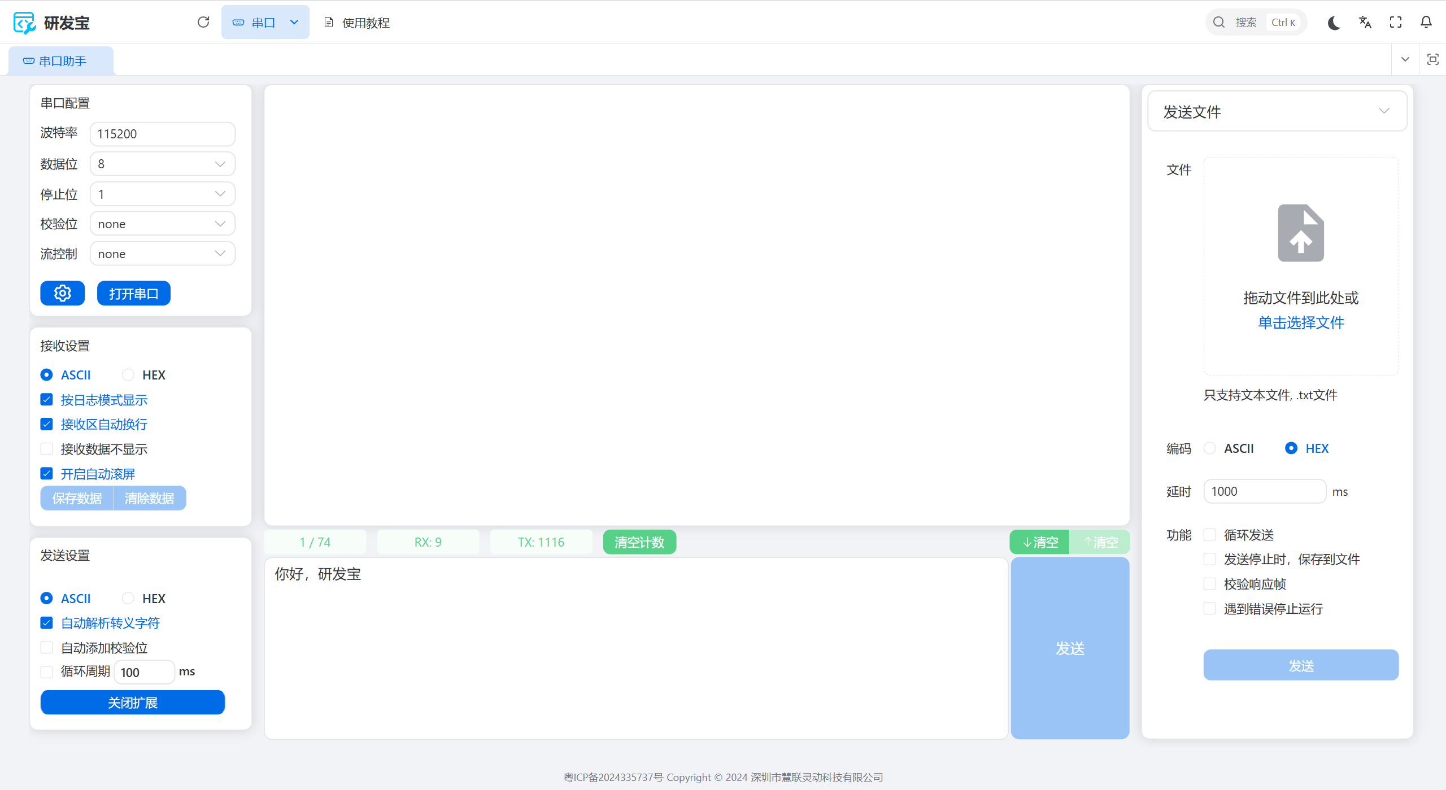The width and height of the screenshot is (1446, 790).
Task: Click the 单击选择文件 link
Action: 1300,322
